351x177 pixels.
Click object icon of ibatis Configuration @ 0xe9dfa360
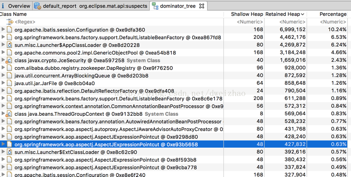click(x=9, y=29)
